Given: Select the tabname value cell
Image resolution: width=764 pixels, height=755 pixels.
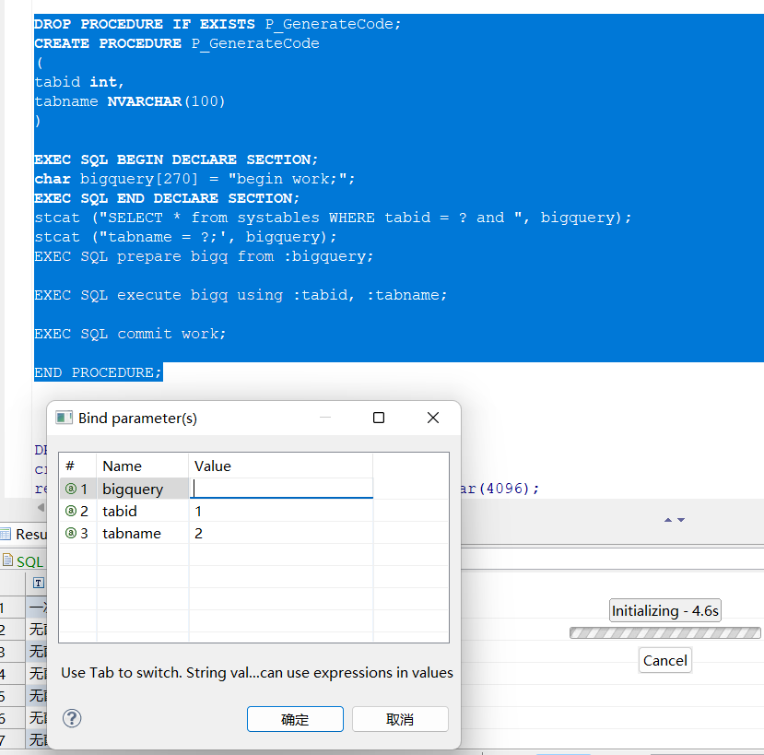Looking at the screenshot, I should coord(281,533).
